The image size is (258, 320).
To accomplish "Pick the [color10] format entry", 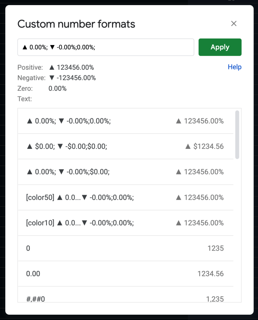I will 80,223.
